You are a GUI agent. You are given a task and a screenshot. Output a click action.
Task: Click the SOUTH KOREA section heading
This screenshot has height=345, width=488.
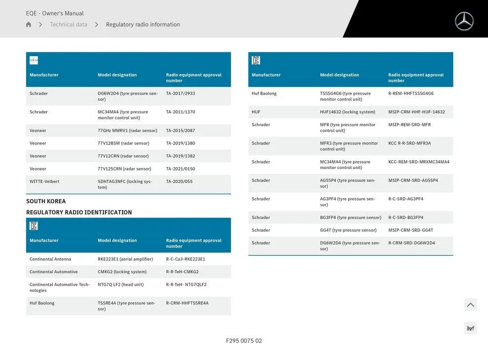(46, 201)
